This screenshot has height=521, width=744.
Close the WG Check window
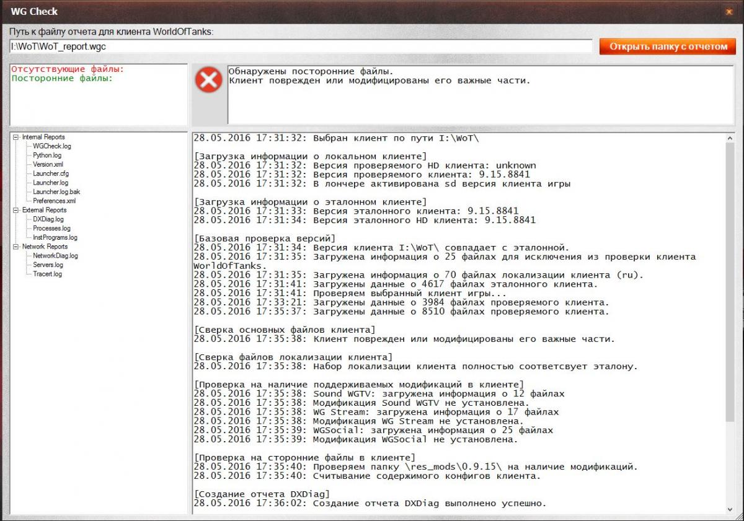point(728,11)
